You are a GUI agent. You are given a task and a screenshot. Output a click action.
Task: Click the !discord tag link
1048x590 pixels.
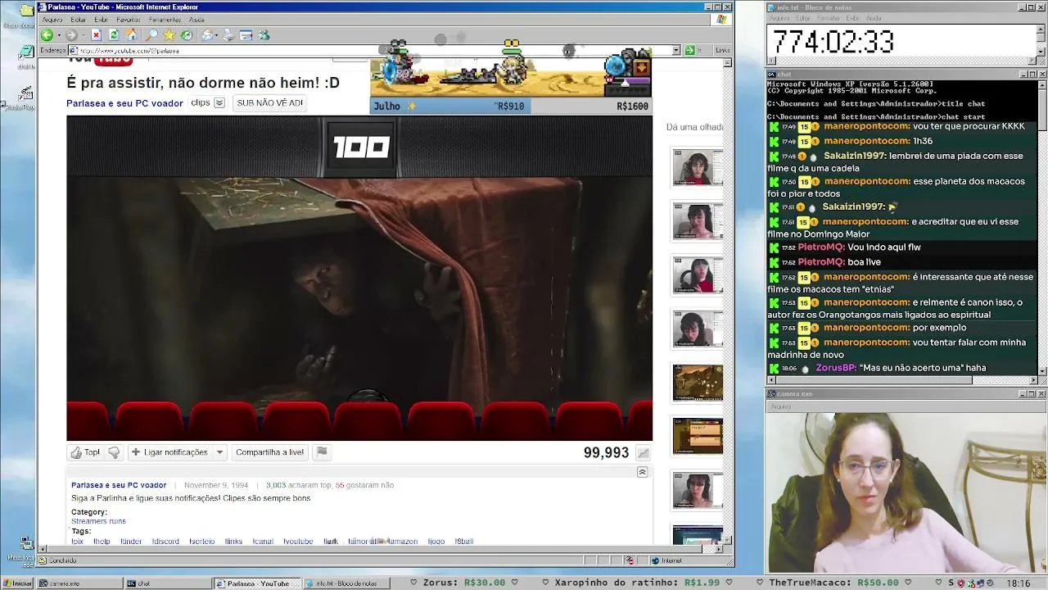pos(165,542)
